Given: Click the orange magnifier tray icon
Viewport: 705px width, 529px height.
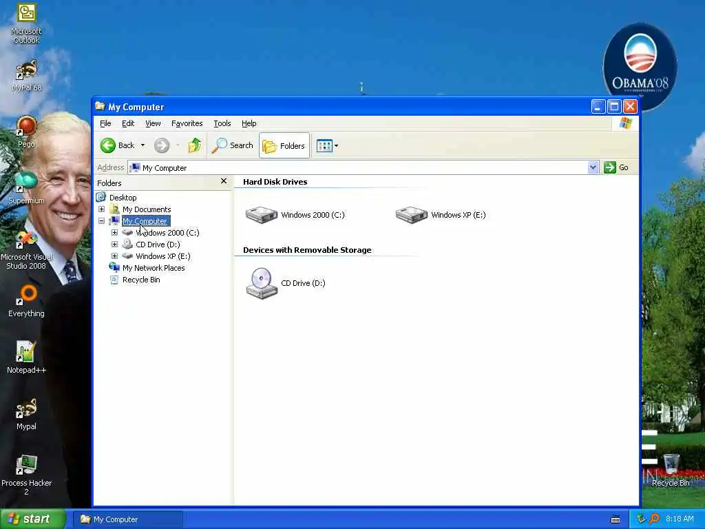Looking at the screenshot, I should (x=654, y=519).
